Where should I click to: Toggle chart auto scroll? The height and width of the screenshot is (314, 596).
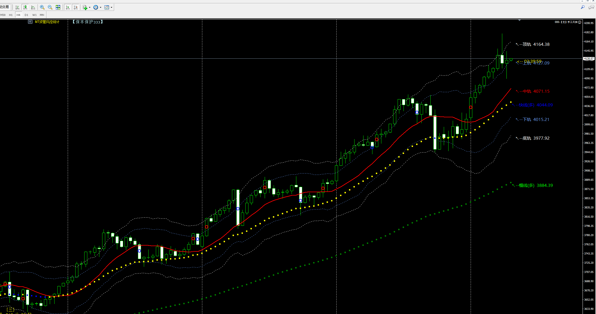point(67,8)
